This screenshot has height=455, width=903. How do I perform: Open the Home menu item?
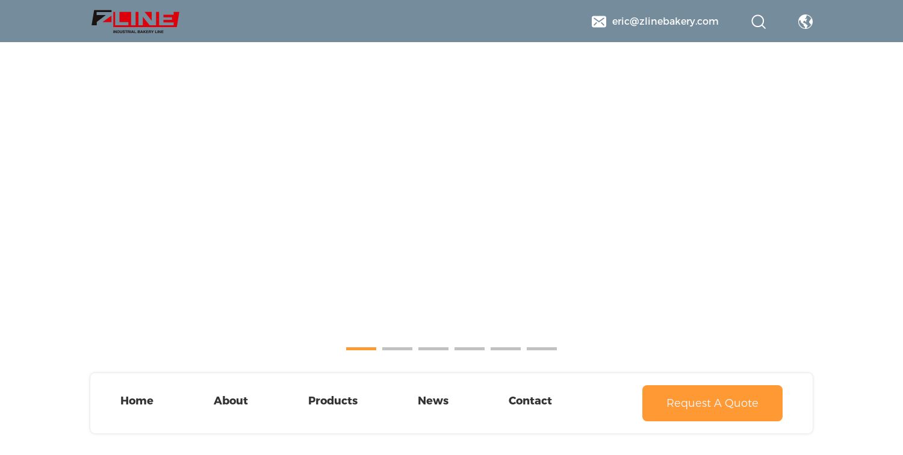pos(137,401)
